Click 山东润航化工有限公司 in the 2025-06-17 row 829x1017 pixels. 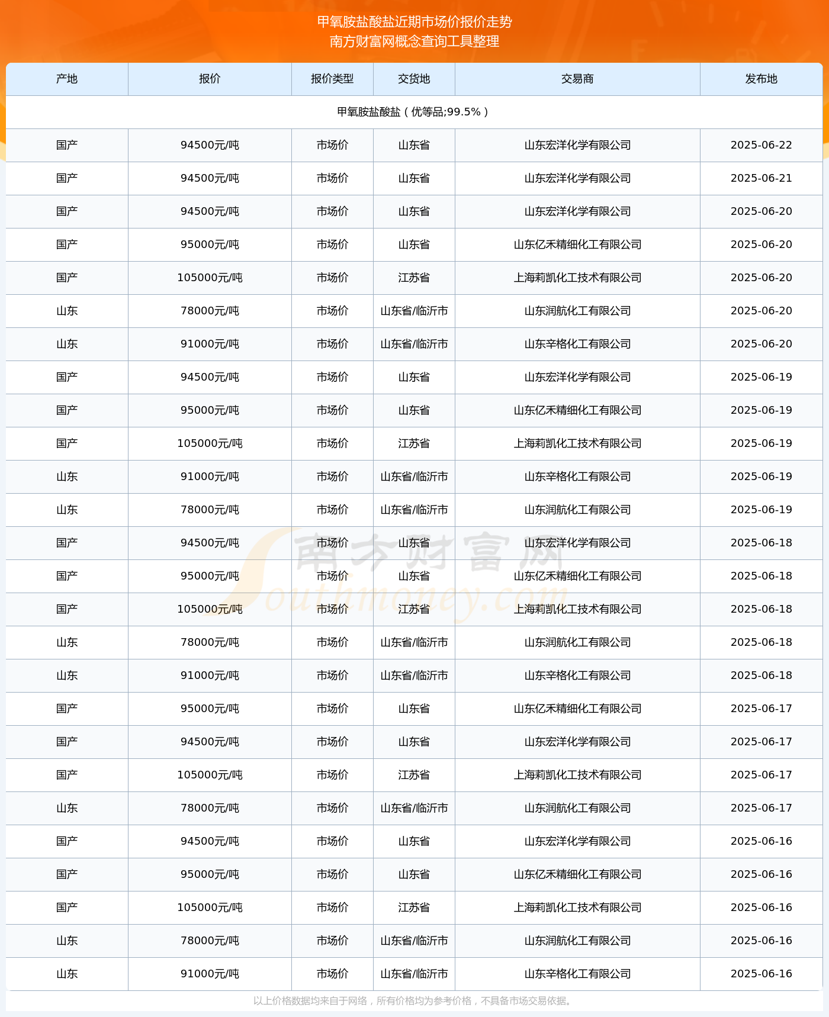coord(577,808)
